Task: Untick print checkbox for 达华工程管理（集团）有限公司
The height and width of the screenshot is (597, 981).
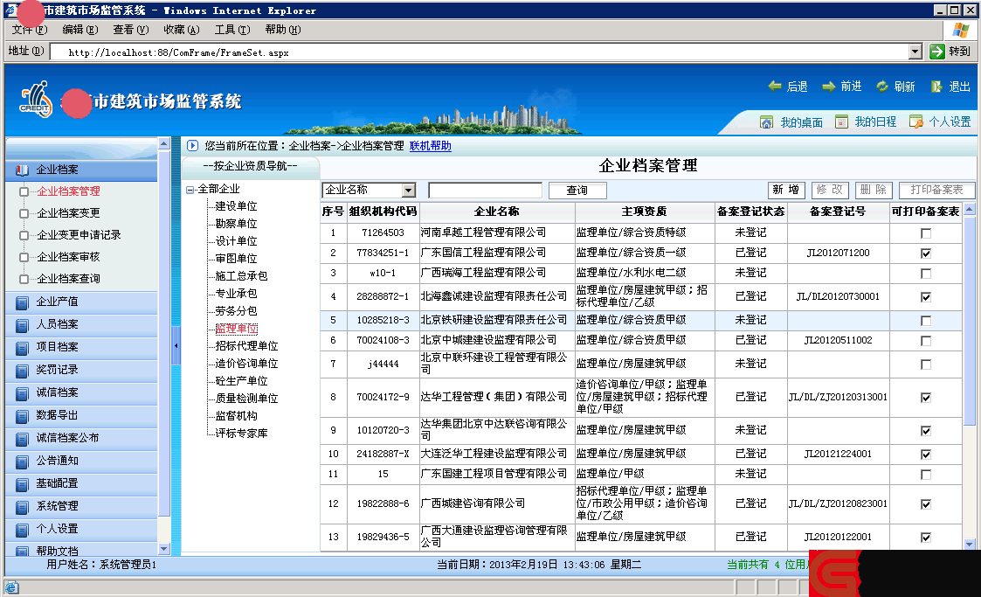Action: (x=926, y=398)
